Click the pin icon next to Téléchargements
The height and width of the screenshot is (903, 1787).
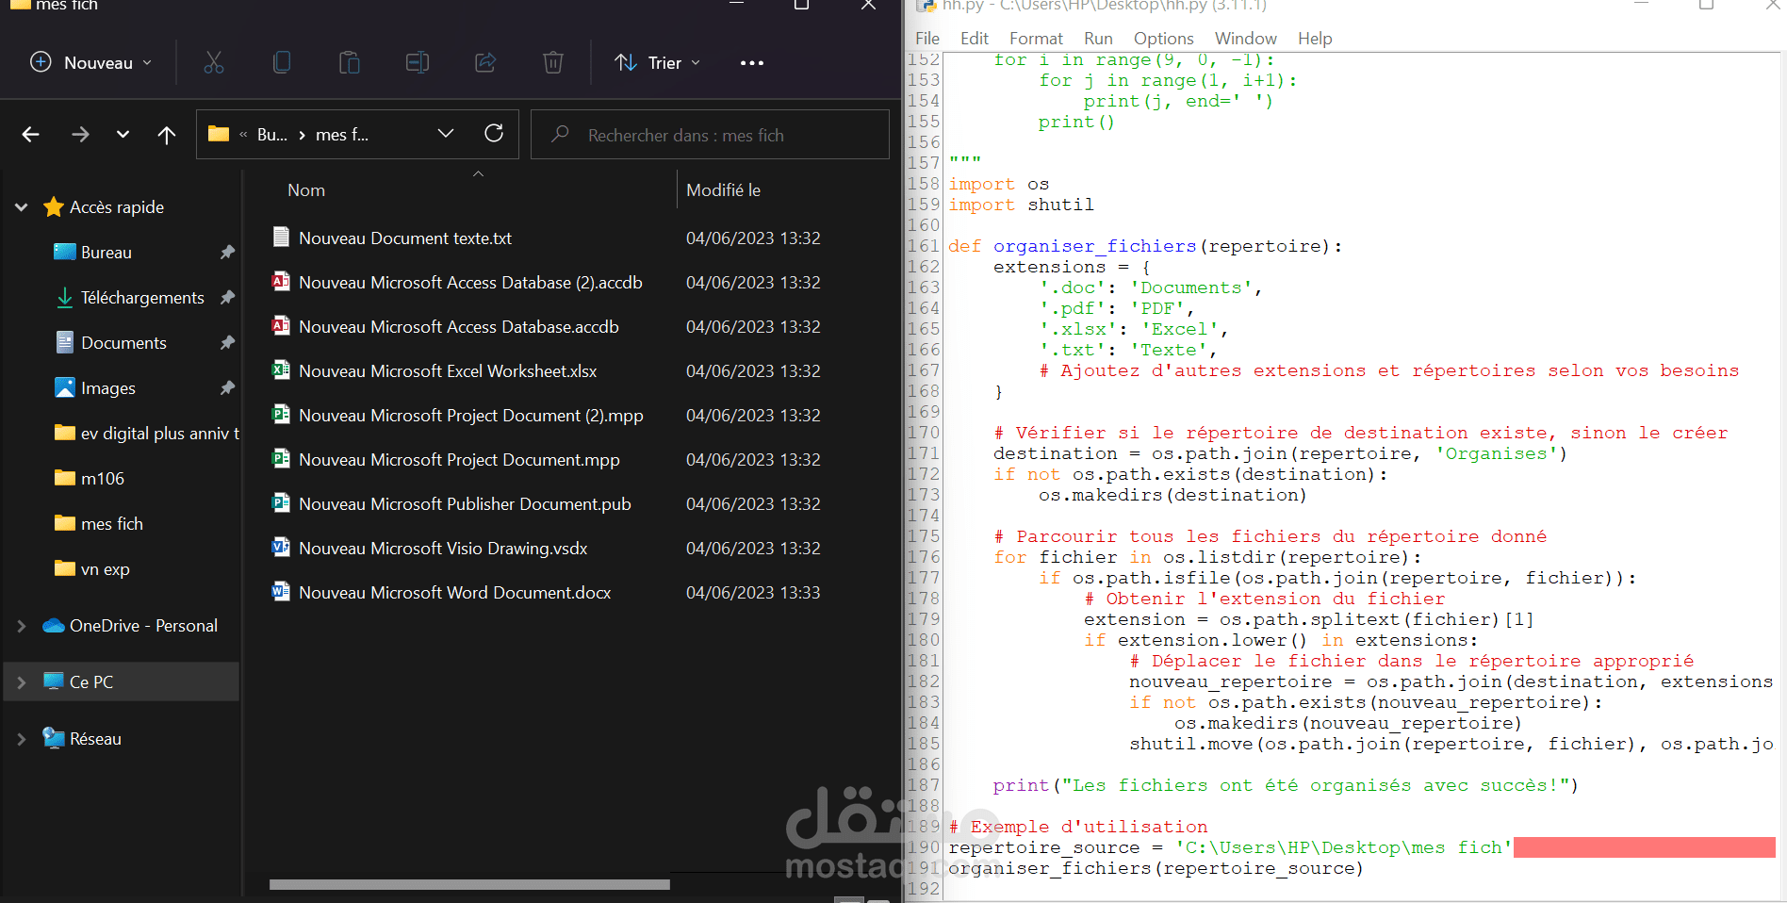coord(227,298)
